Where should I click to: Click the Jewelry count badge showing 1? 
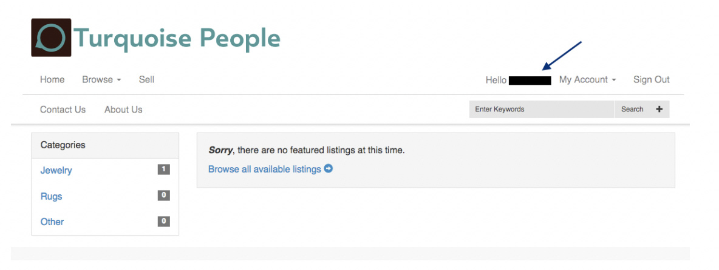[164, 170]
